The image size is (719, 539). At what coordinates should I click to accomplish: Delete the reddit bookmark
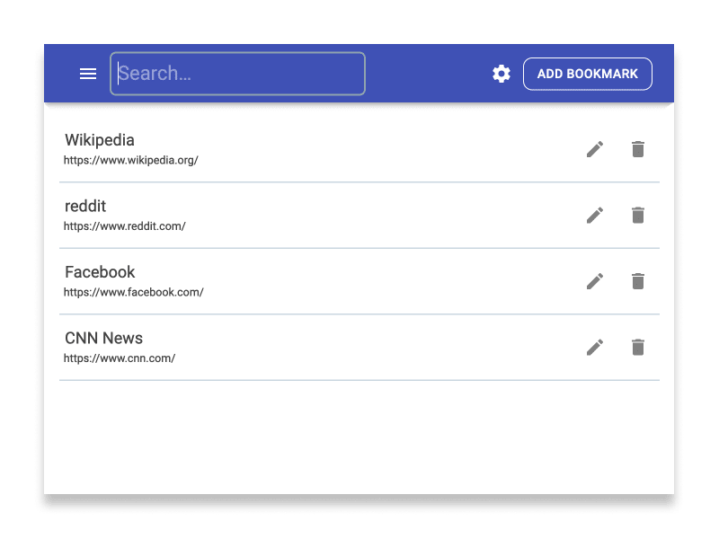point(638,216)
